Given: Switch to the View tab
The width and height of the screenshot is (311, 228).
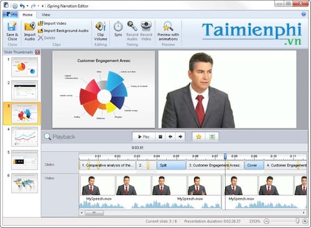Looking at the screenshot, I should (x=46, y=15).
